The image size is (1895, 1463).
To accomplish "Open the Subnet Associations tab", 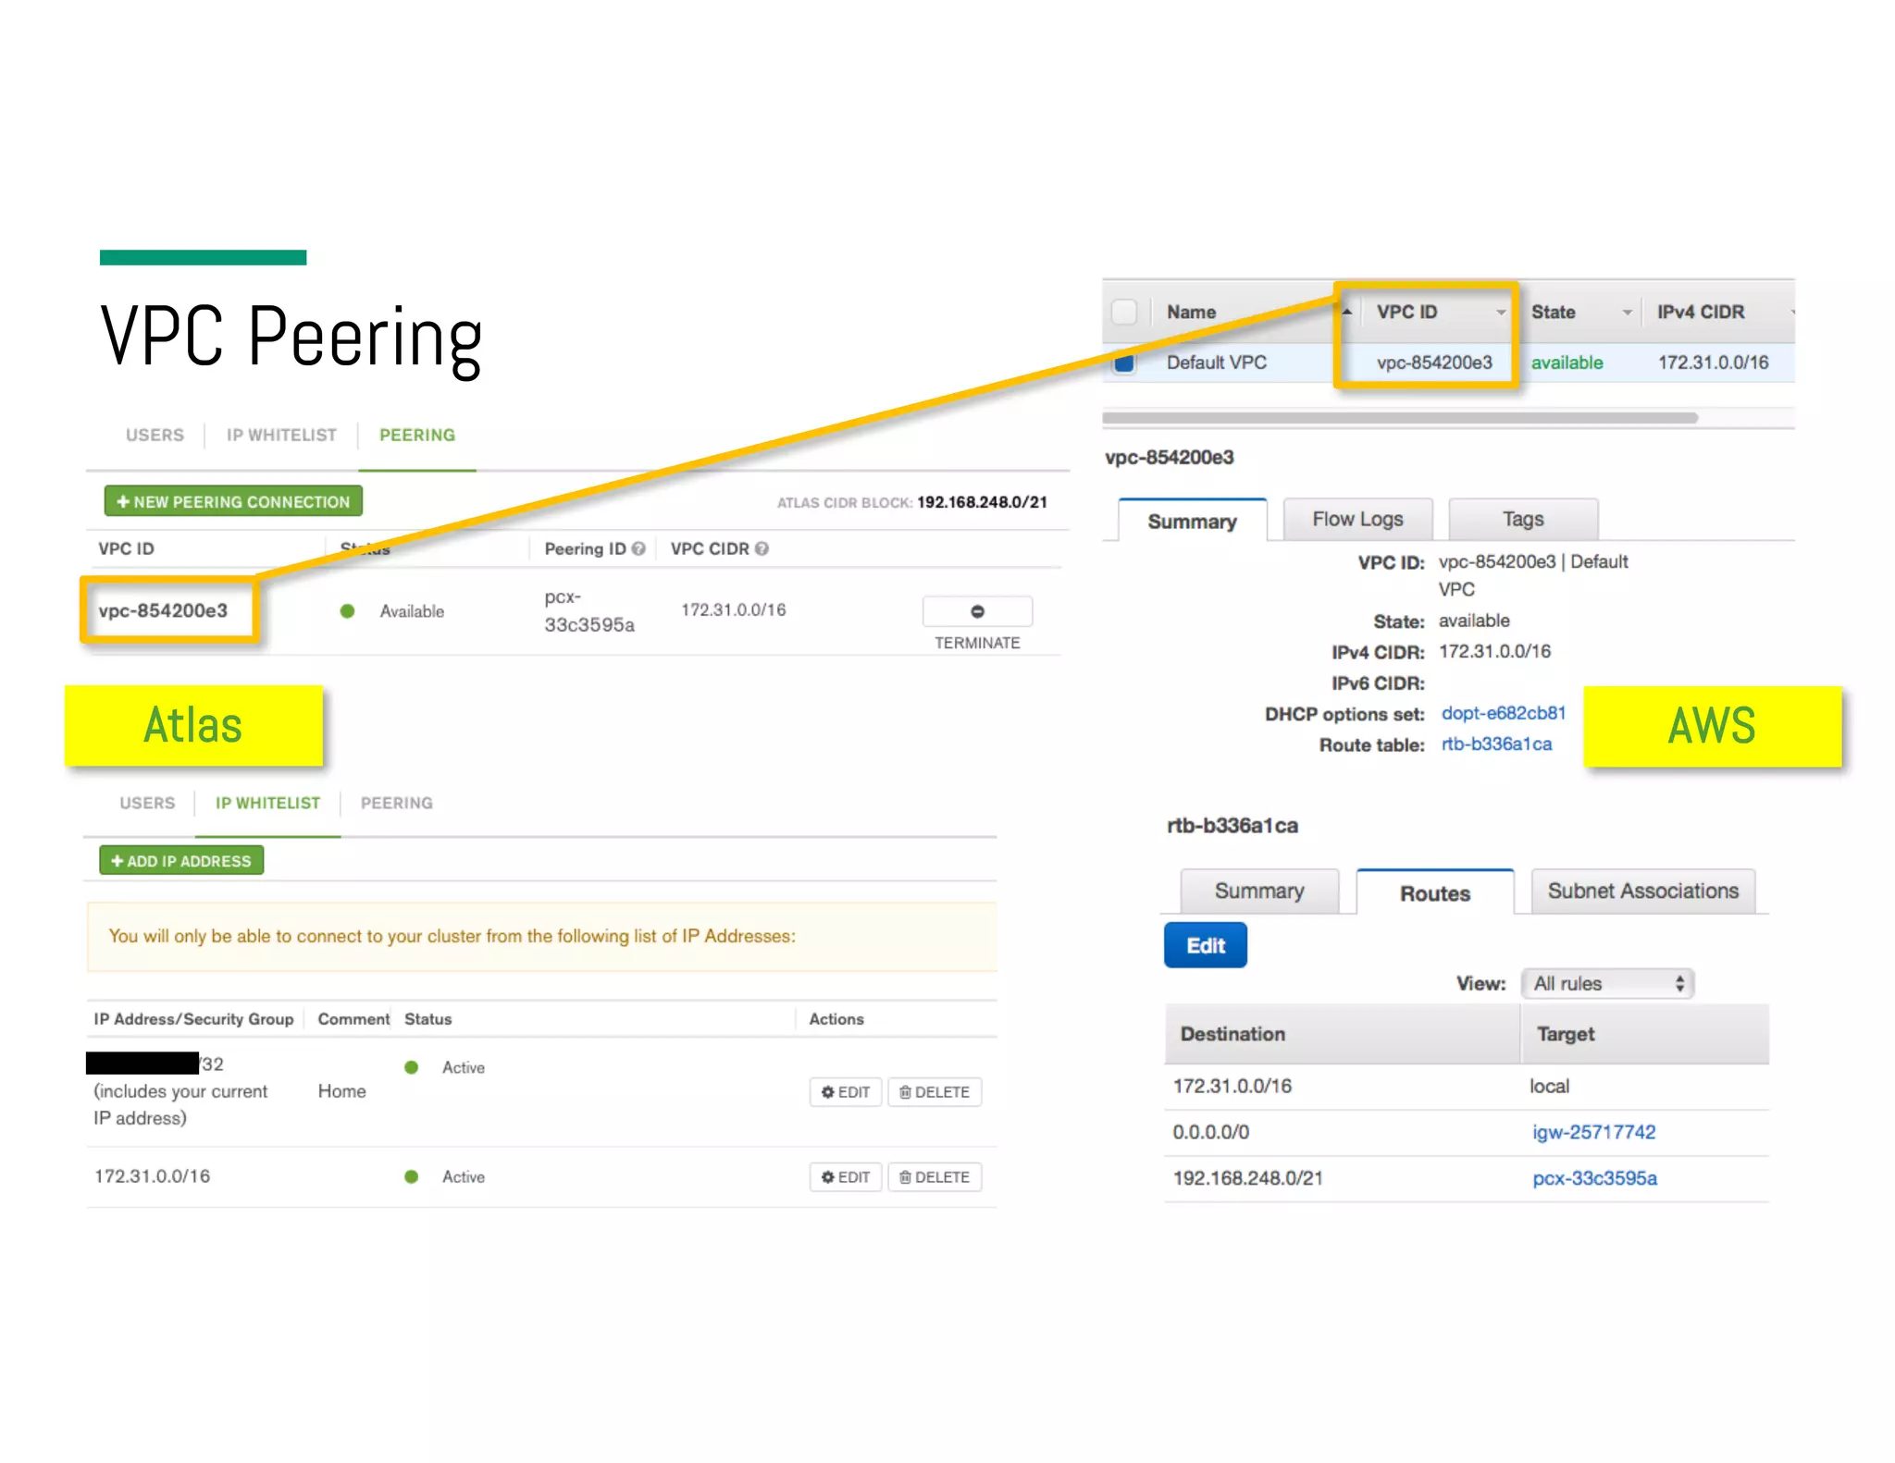I will pos(1642,891).
